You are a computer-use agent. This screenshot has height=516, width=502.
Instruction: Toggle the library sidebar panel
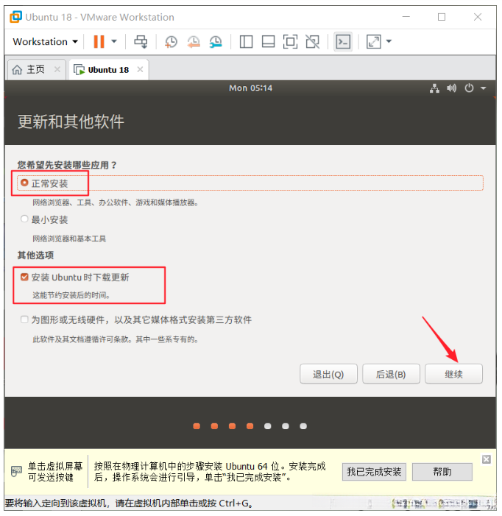246,42
